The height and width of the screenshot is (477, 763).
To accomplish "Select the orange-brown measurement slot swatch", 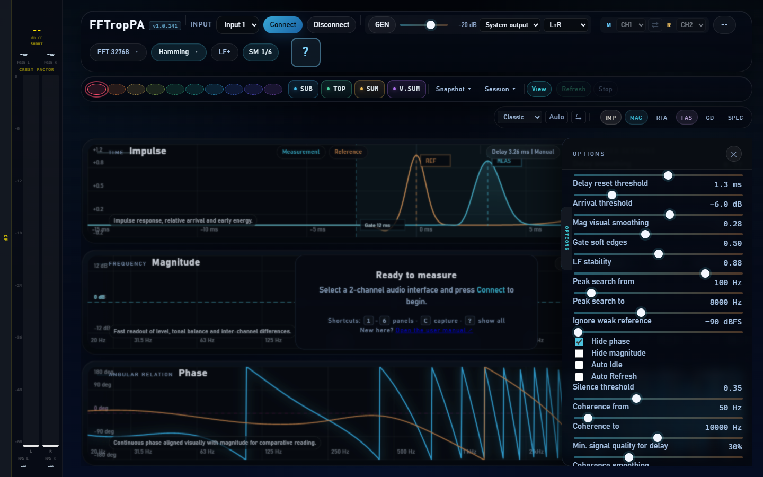I will 117,89.
